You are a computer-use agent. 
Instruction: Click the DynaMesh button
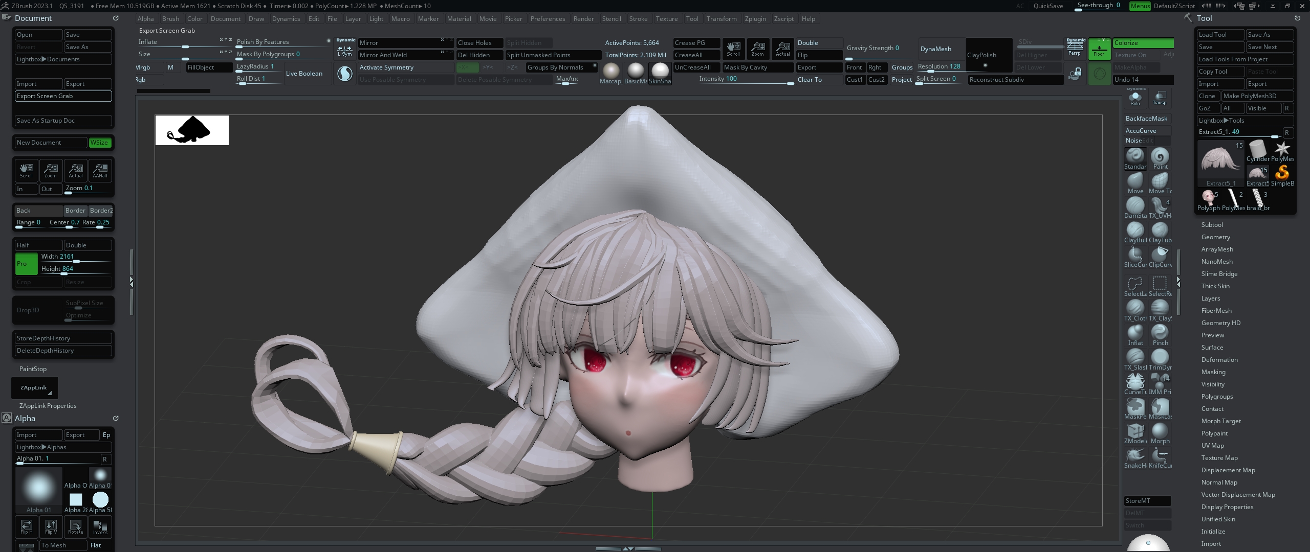[x=941, y=49]
